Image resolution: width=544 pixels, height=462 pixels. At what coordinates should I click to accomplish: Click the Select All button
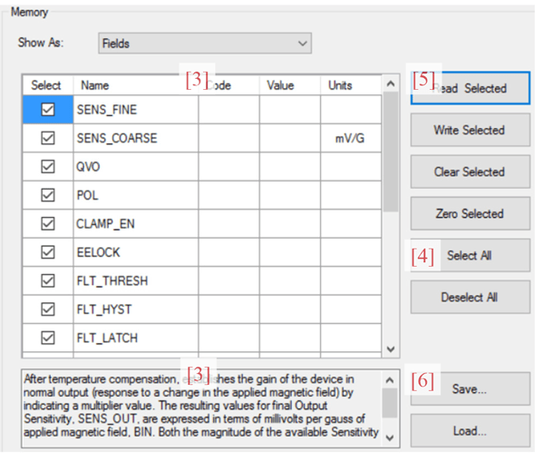click(x=471, y=255)
